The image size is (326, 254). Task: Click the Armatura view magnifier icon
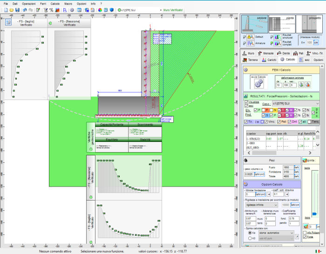(x=251, y=43)
